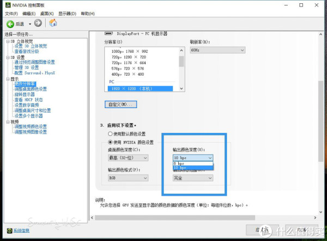The image size is (327, 241).
Task: Click horizontal scrollbar left arrow
Action: 92,218
